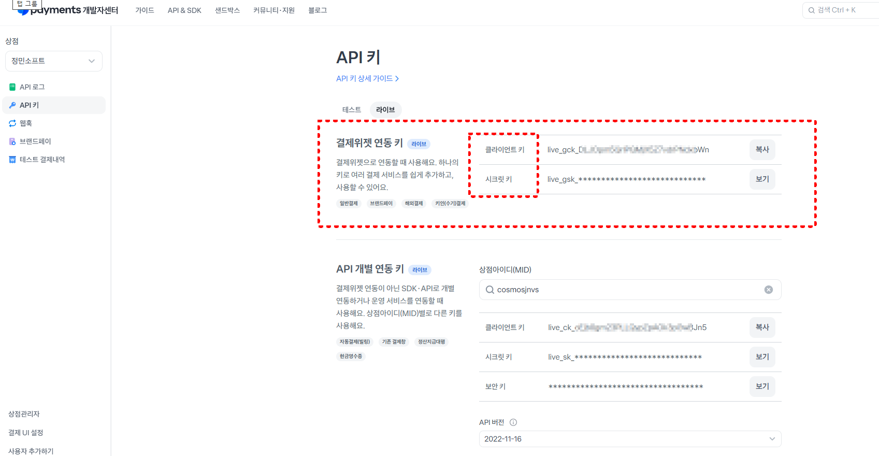
Task: Click the live_gsk masked secret value
Action: click(627, 179)
